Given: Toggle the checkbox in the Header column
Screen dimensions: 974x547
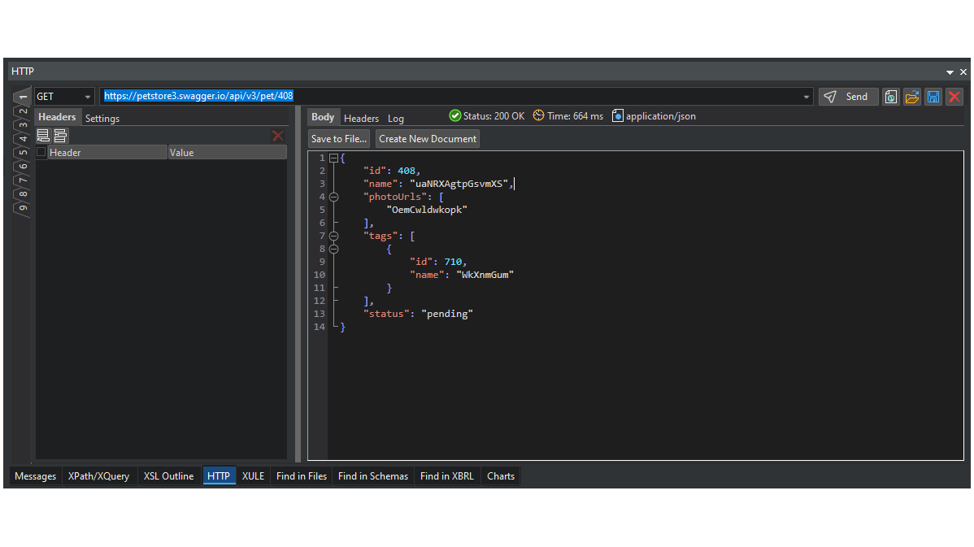Looking at the screenshot, I should coord(41,152).
